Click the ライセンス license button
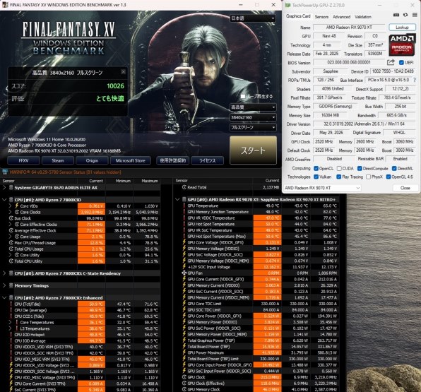 207,160
